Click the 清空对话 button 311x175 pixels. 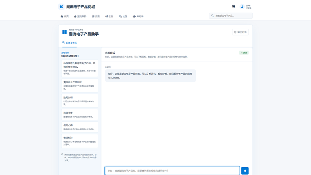pos(240,32)
